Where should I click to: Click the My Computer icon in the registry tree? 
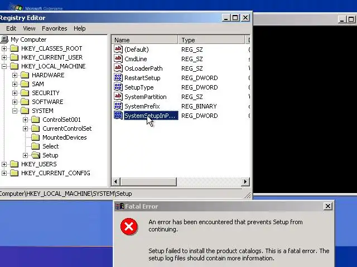(4, 39)
